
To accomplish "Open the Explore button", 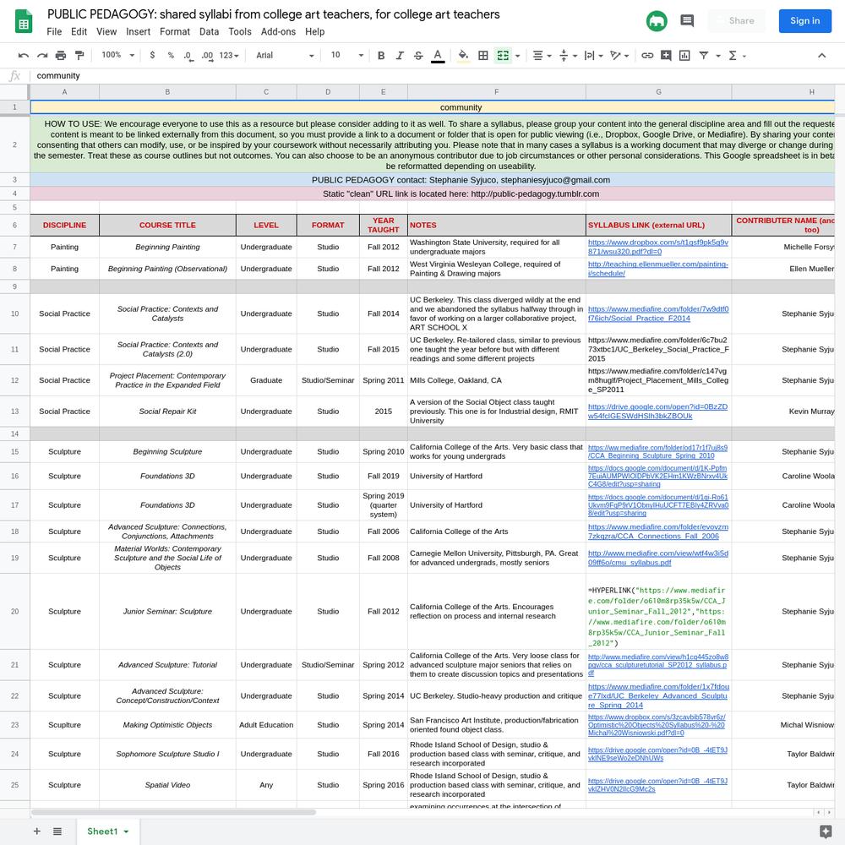I will point(825,831).
